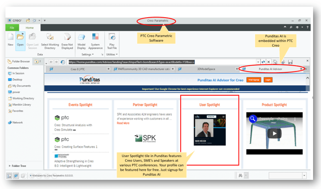
Task: Click the Trial Signup button
Action: [x=254, y=79]
